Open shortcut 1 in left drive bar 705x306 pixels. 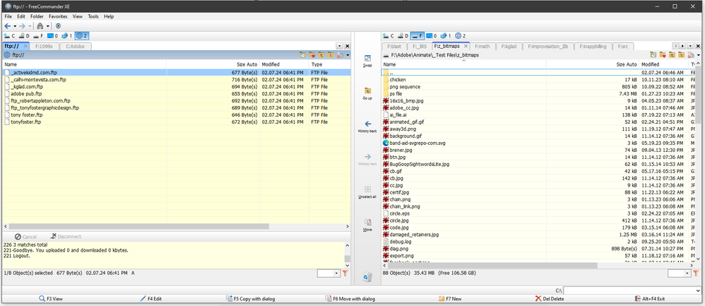point(67,35)
